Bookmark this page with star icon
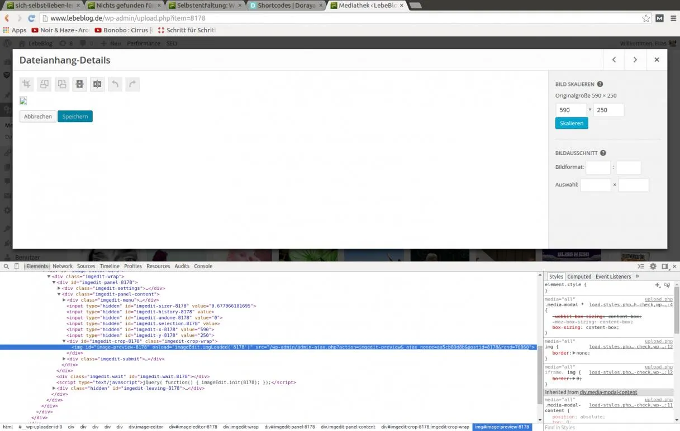 click(646, 18)
